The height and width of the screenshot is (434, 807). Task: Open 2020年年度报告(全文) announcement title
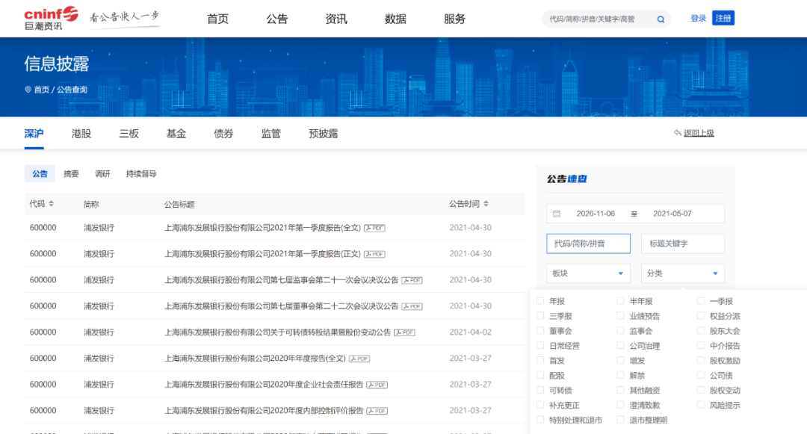[255, 359]
